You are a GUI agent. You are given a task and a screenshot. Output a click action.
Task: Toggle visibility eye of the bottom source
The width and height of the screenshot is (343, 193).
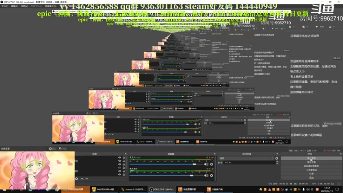pyautogui.click(x=120, y=175)
